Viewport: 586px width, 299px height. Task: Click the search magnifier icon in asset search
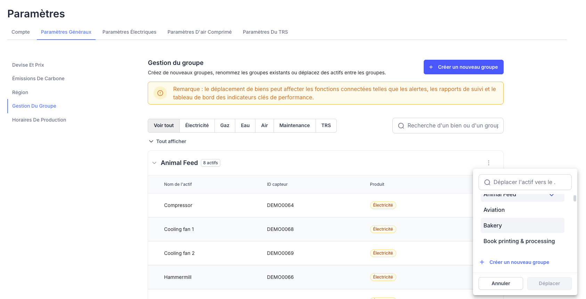click(x=401, y=126)
